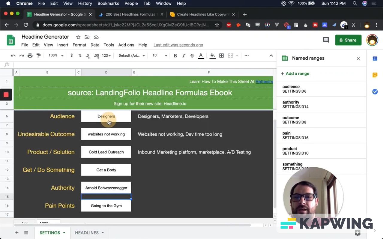The width and height of the screenshot is (383, 239).
Task: Open the Format menu
Action: click(x=79, y=45)
